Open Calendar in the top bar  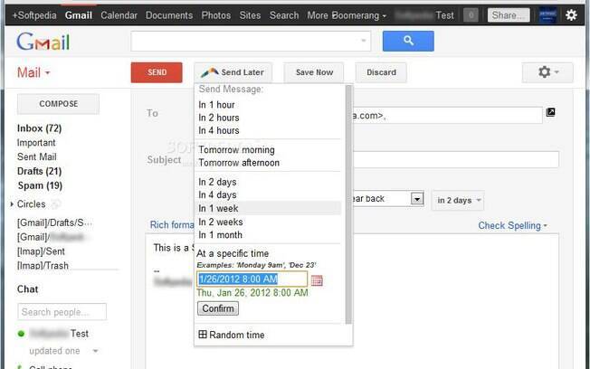[x=119, y=15]
